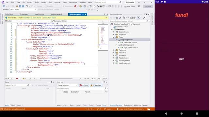Click the split editor plus icon
209x117 pixels.
tap(103, 21)
